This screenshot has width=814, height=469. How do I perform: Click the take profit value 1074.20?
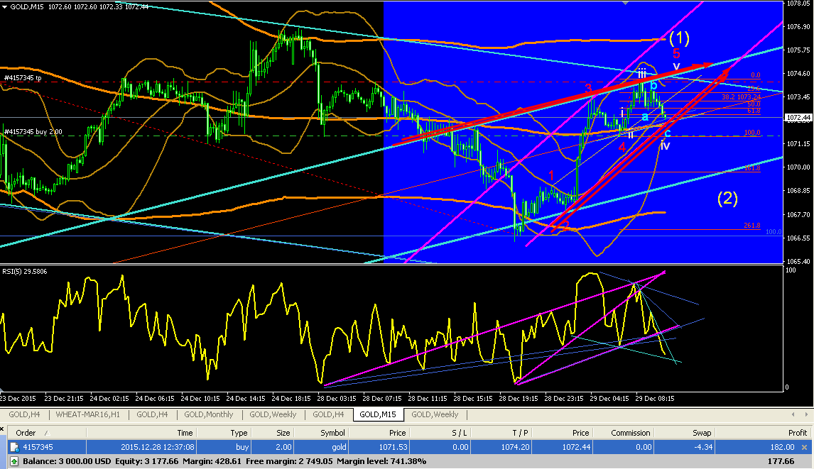coord(516,447)
